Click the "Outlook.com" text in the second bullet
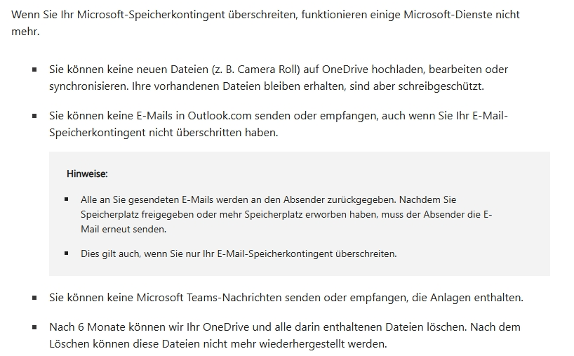The image size is (574, 356). click(220, 116)
